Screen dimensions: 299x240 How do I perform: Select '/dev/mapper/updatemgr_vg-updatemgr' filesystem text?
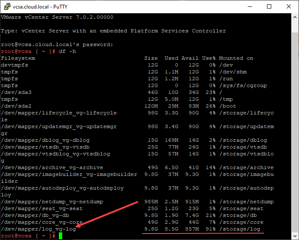pyautogui.click(x=59, y=126)
